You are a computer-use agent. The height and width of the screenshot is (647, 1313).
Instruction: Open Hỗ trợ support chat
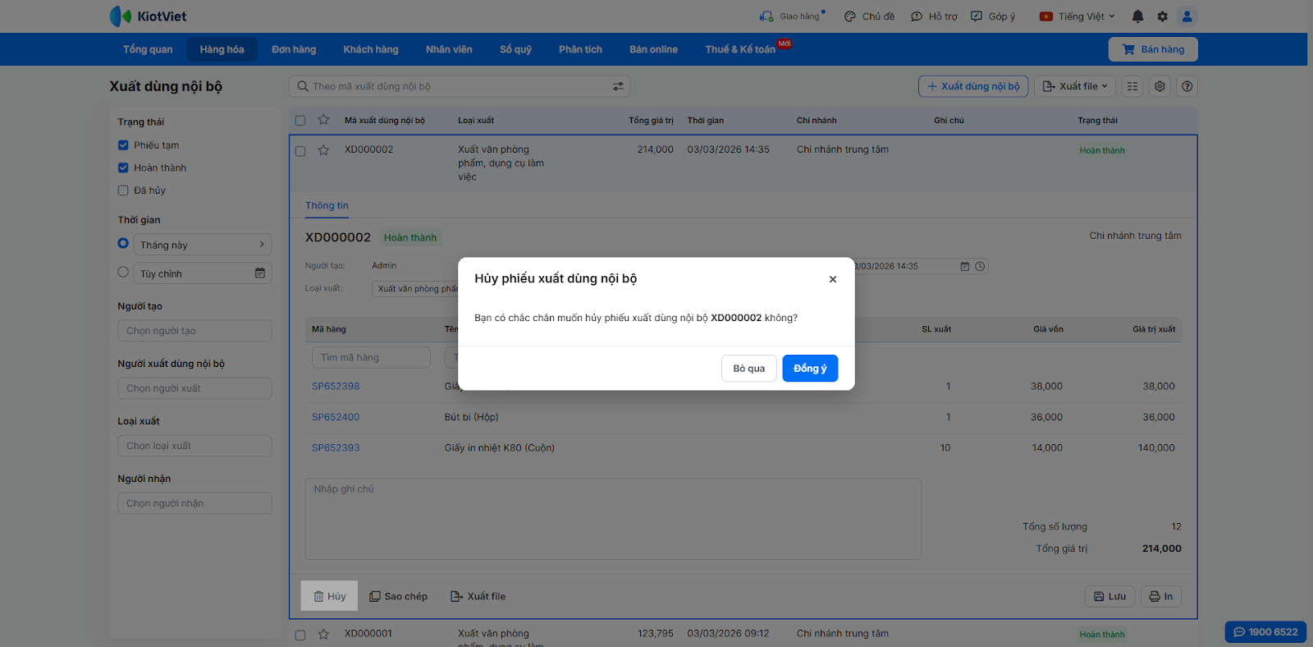(934, 16)
